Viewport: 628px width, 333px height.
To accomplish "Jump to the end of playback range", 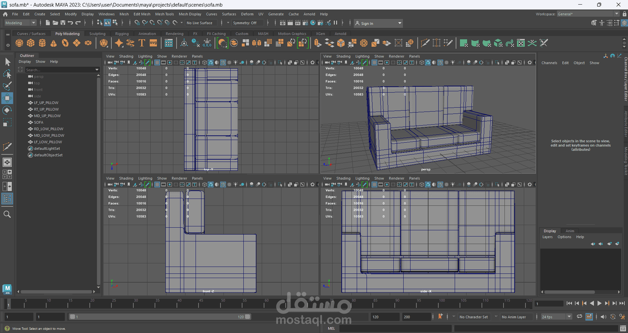I will click(622, 303).
